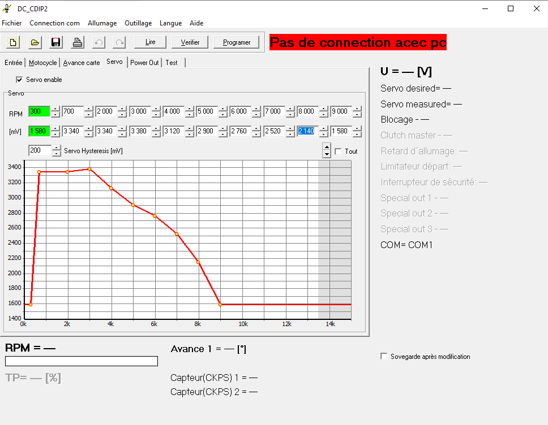The width and height of the screenshot is (548, 425).
Task: Open the Aide menu
Action: click(x=196, y=23)
